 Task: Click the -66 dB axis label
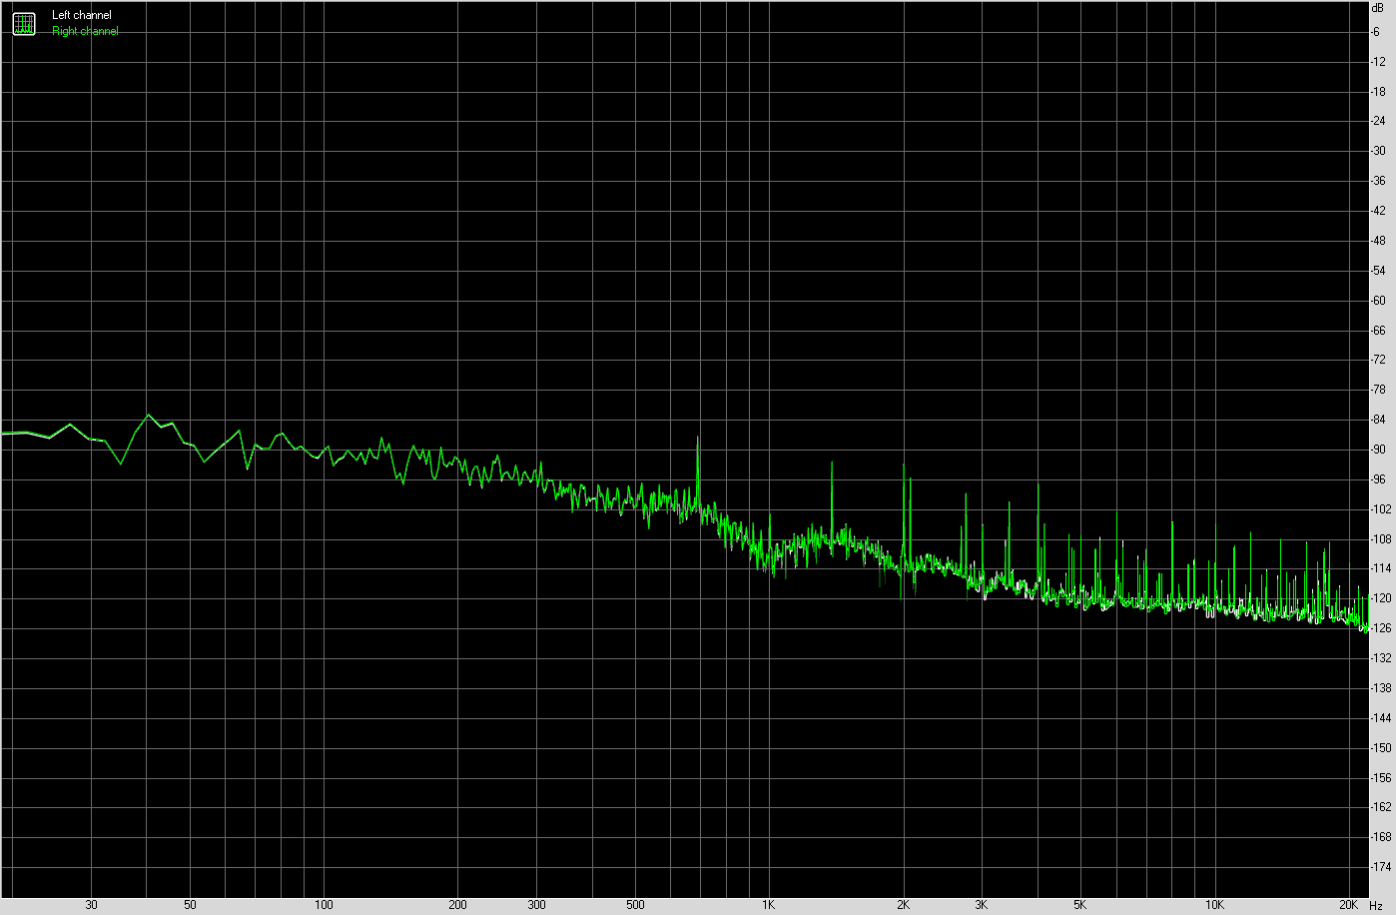[x=1379, y=330]
